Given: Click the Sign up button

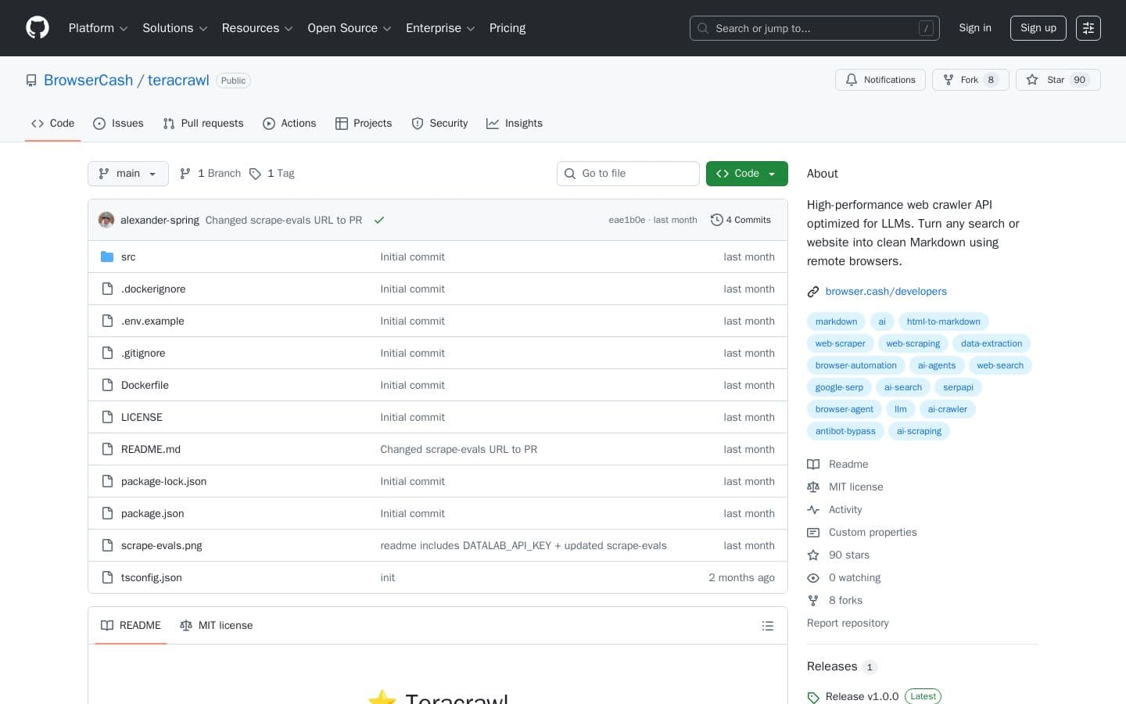Looking at the screenshot, I should click(1038, 28).
